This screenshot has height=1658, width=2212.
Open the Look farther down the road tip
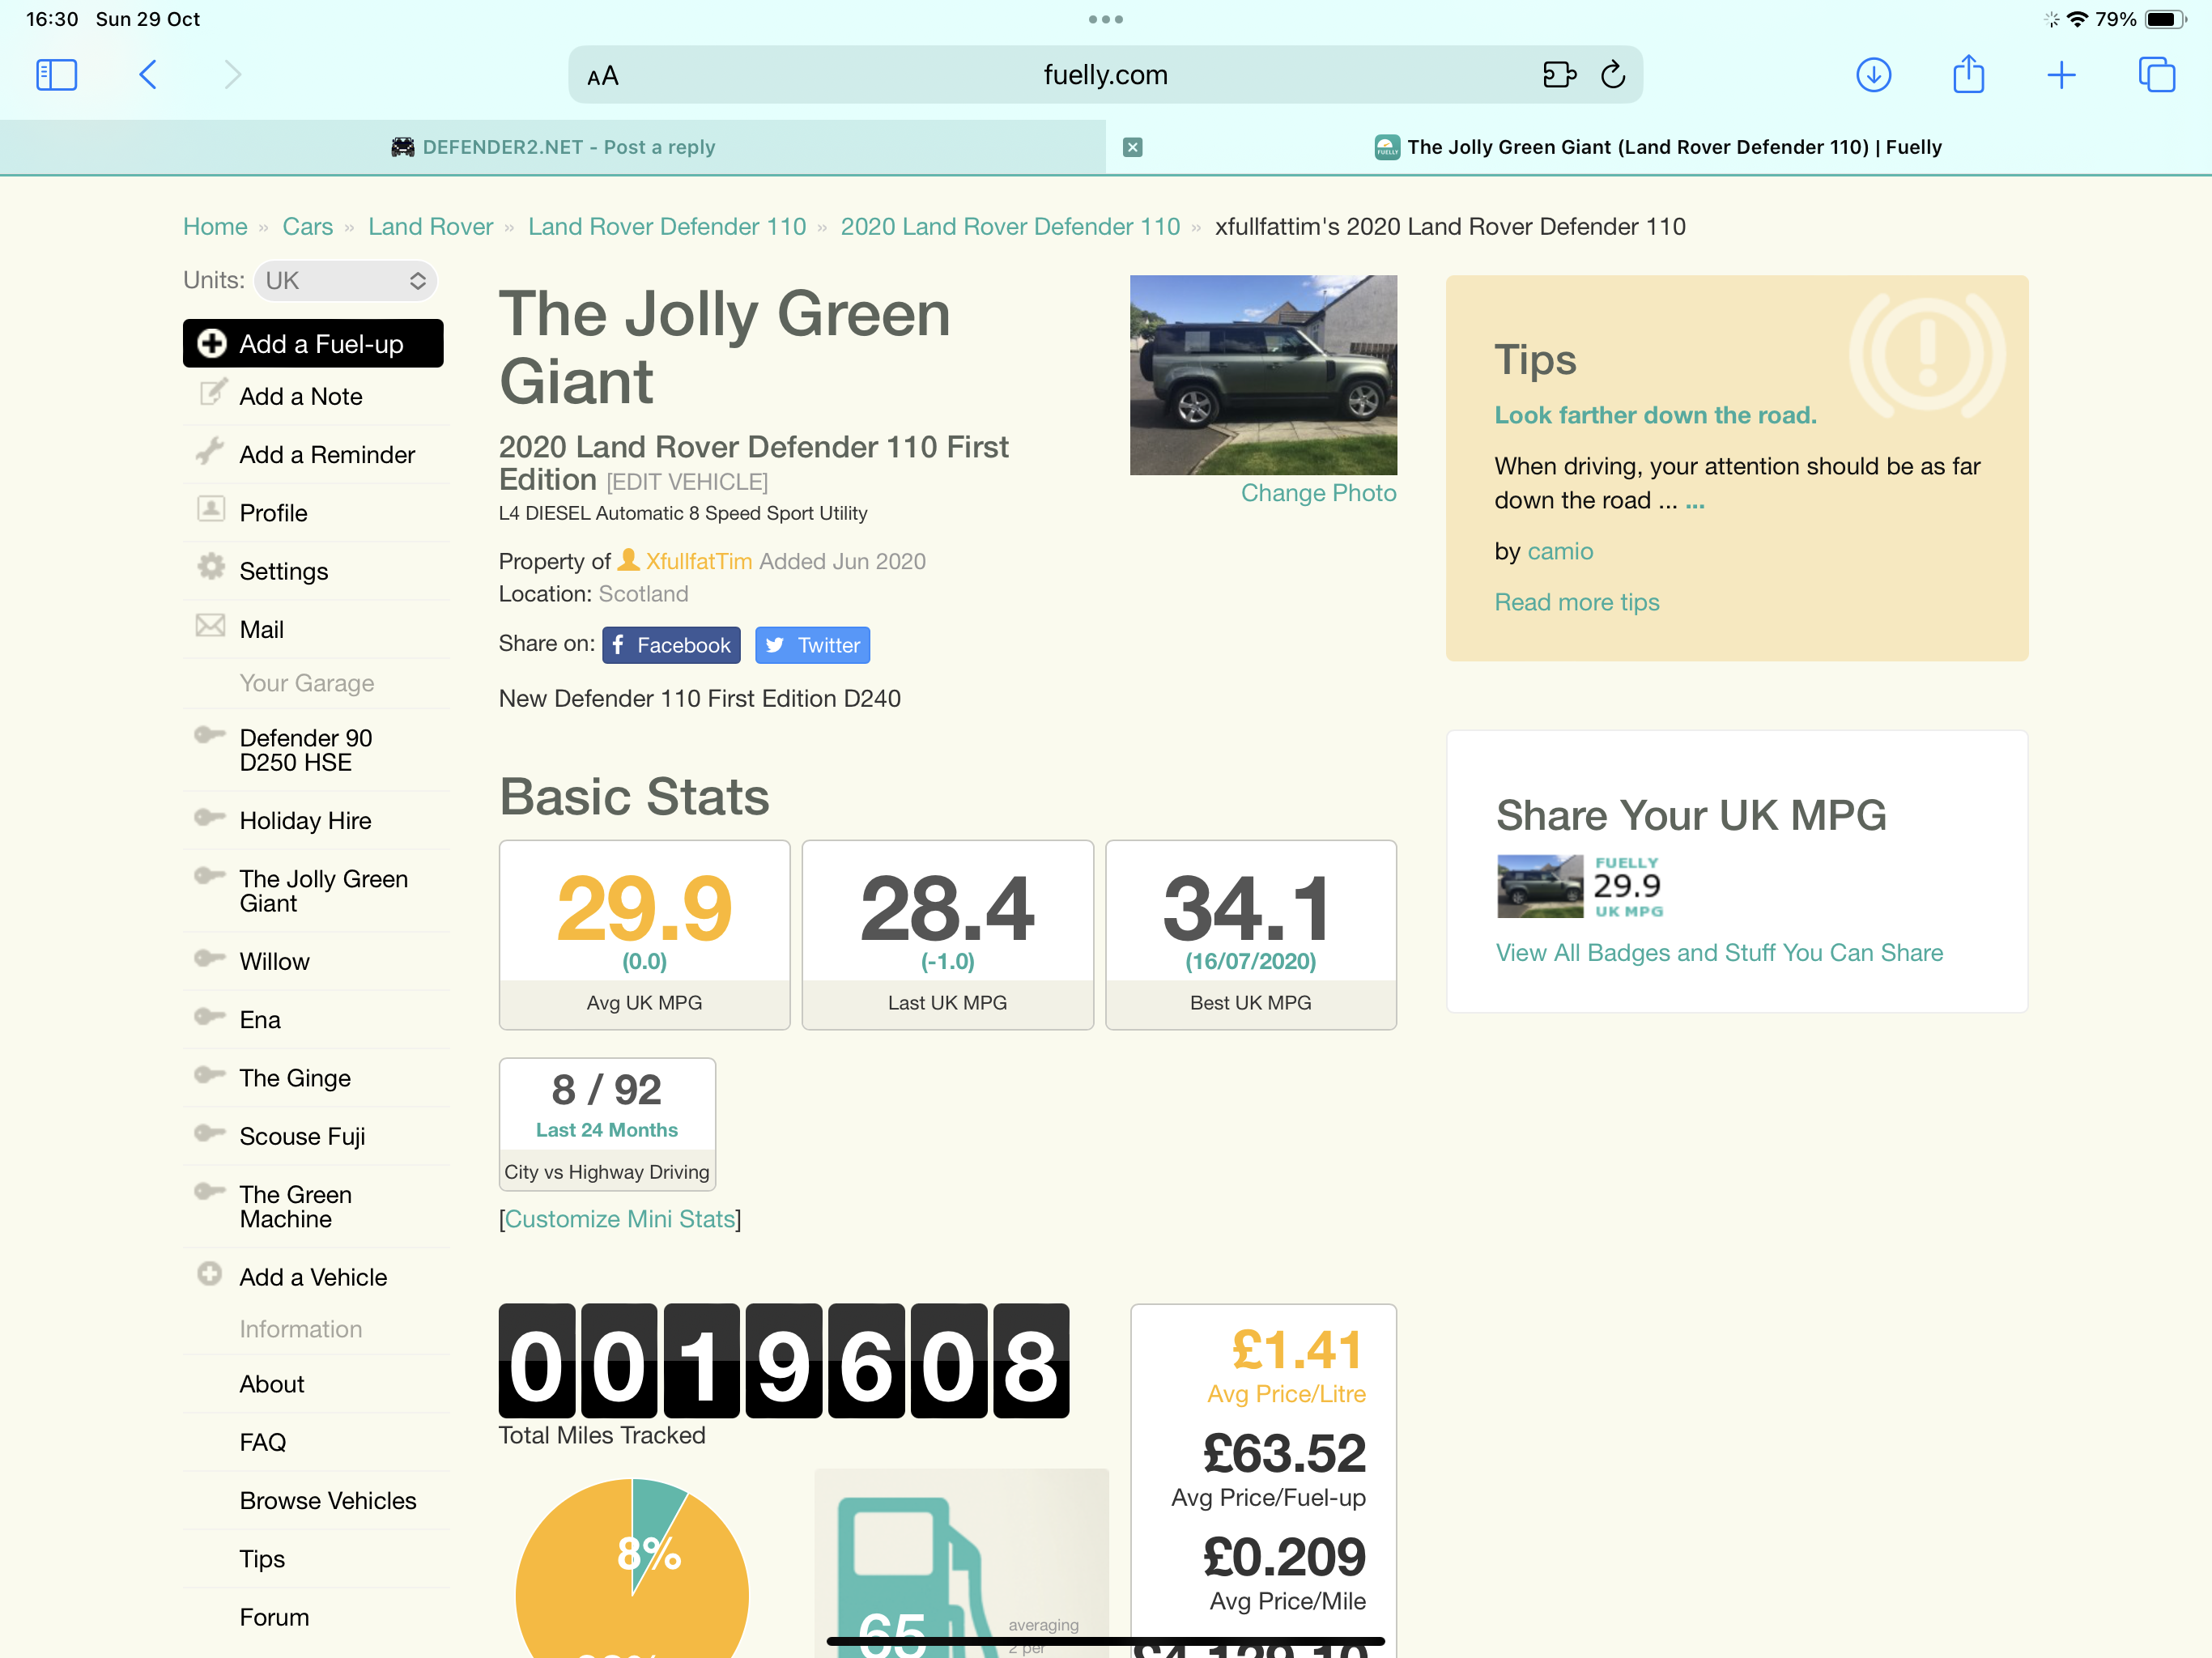(x=1655, y=415)
